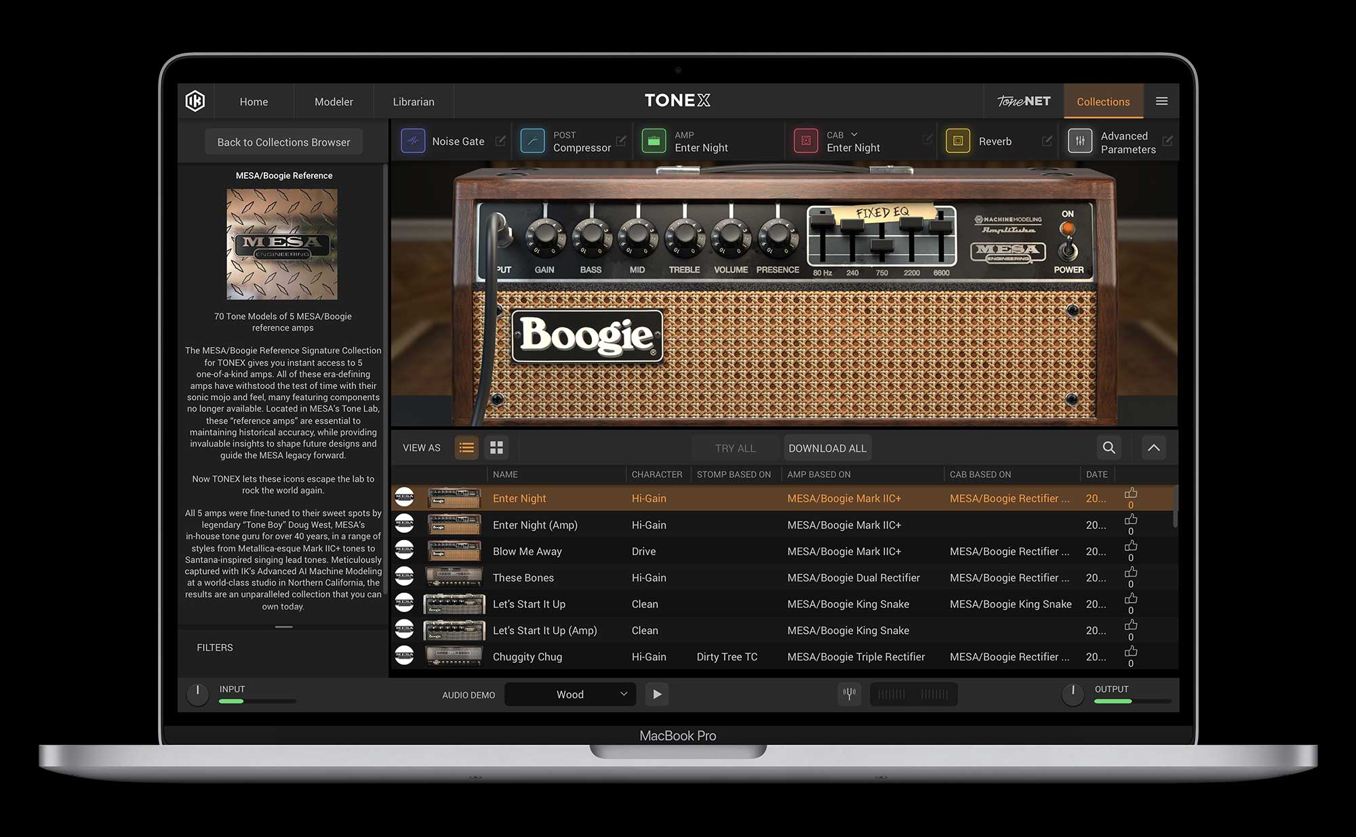Switch to list view
The image size is (1356, 837).
[466, 447]
